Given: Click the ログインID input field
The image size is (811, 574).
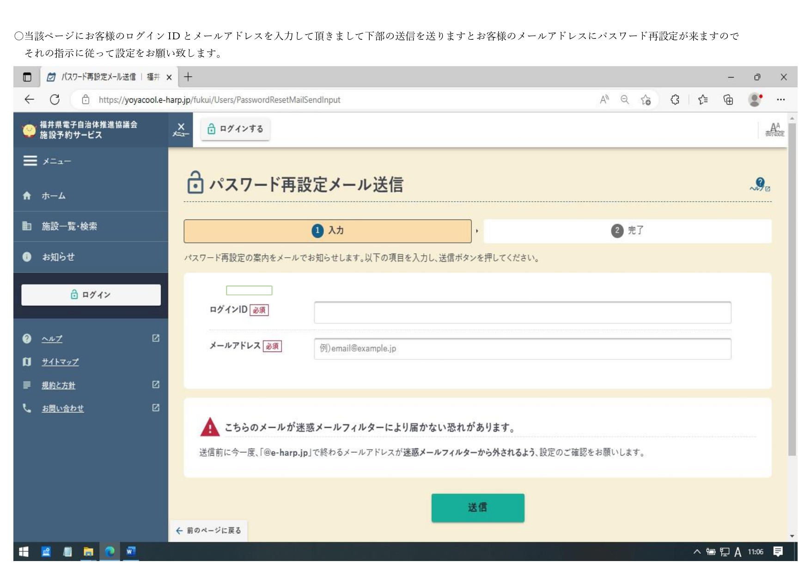Looking at the screenshot, I should [522, 313].
